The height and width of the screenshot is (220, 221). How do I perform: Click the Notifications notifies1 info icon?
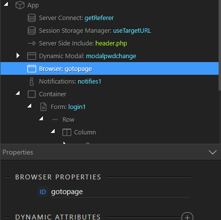(x=32, y=81)
